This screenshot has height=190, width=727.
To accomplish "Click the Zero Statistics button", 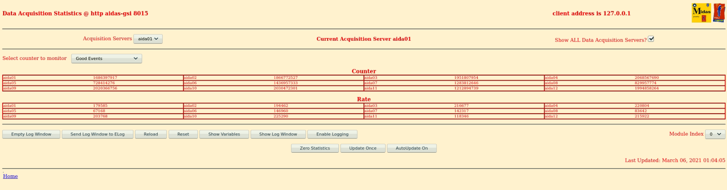I will (315, 148).
